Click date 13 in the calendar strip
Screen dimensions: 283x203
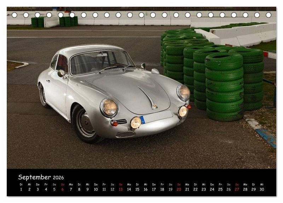point(121,189)
